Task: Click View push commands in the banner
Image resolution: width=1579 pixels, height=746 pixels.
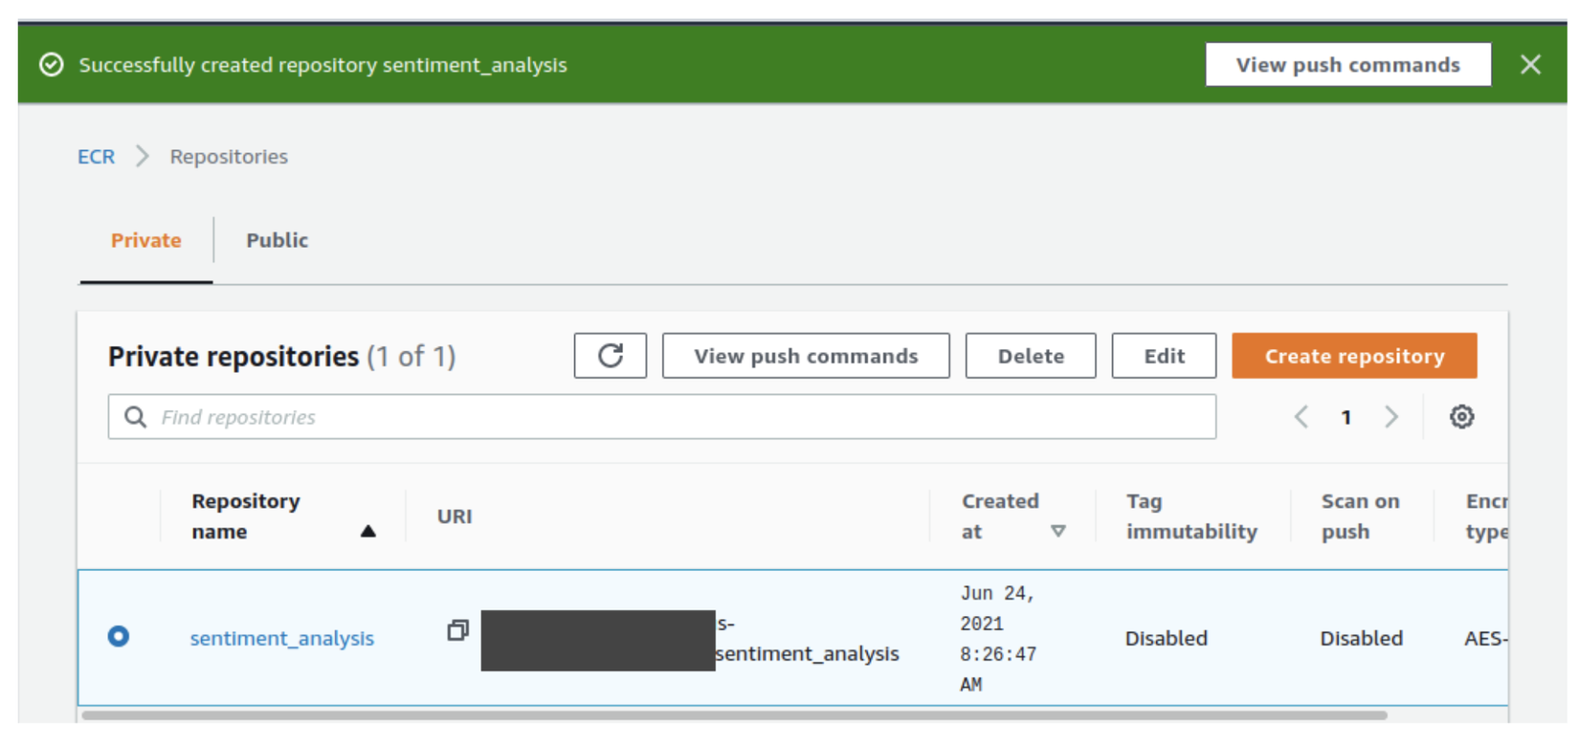Action: coord(1347,64)
